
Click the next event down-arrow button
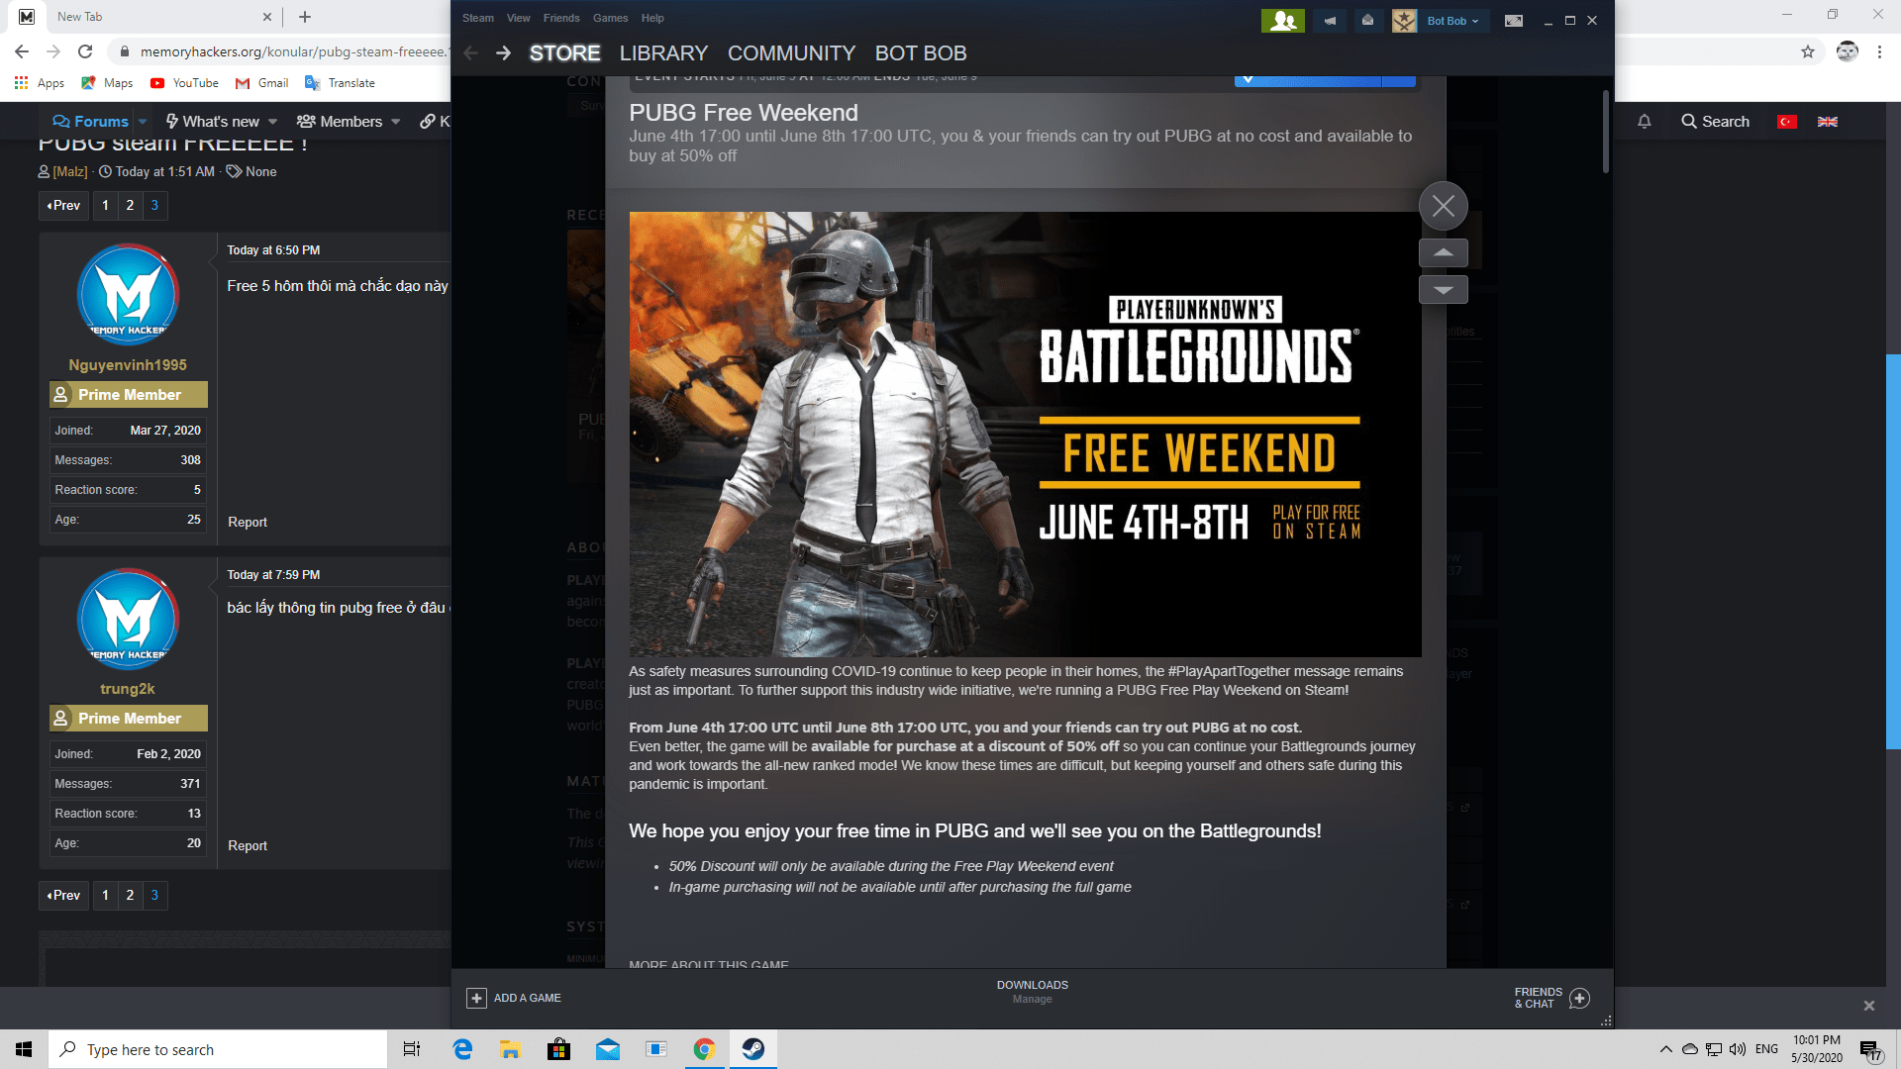[x=1444, y=290]
